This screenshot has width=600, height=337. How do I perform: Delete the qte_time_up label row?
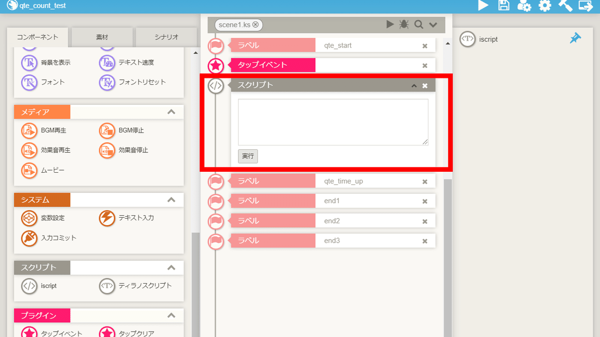[425, 182]
